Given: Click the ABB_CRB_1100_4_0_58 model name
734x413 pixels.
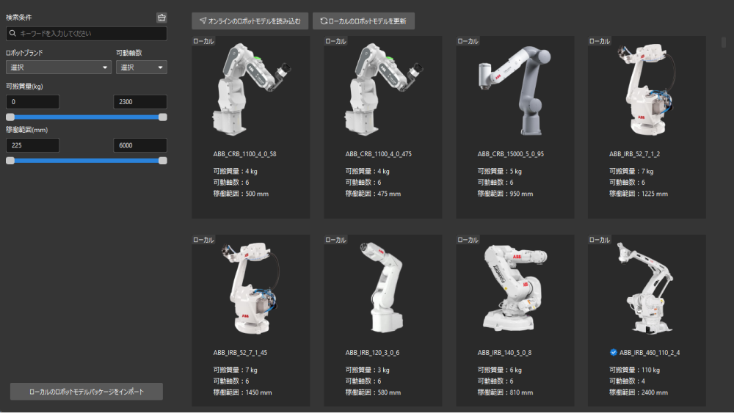Looking at the screenshot, I should click(x=245, y=154).
